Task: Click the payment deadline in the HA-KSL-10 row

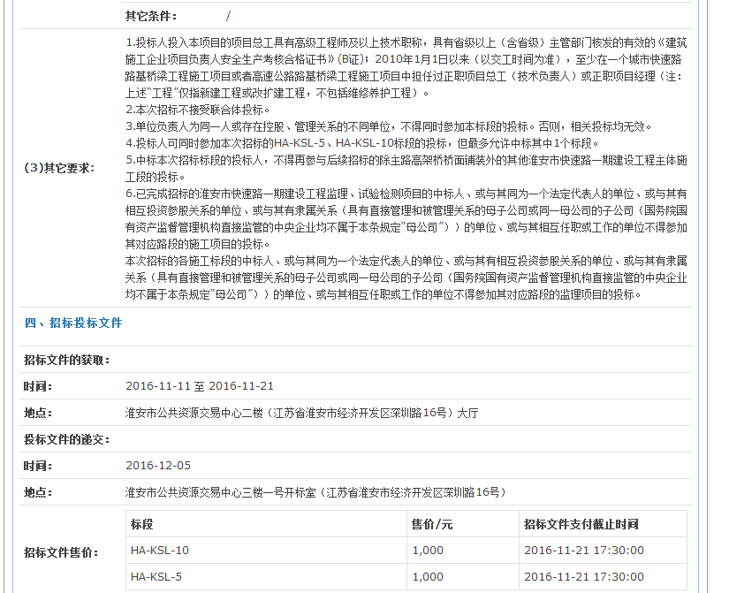Action: click(583, 551)
